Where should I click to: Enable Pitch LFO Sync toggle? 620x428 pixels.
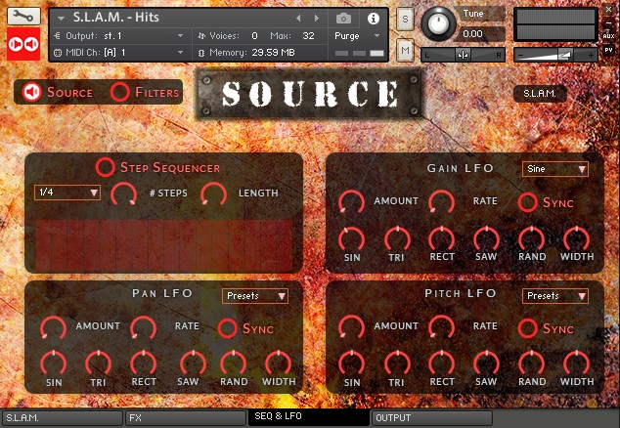click(x=528, y=328)
